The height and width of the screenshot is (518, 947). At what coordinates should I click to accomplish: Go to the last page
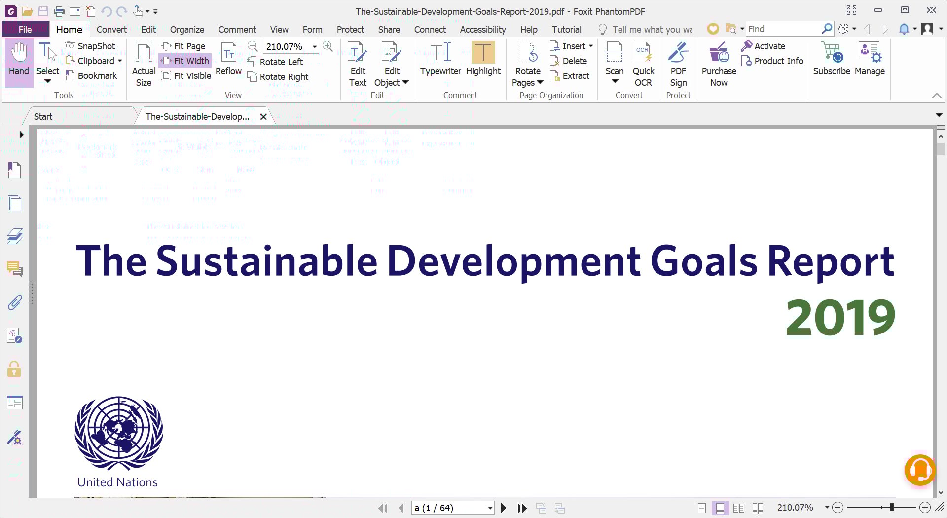coord(522,508)
